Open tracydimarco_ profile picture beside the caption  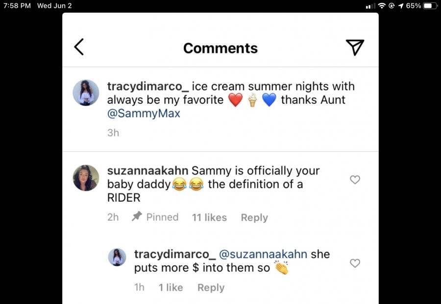pyautogui.click(x=86, y=93)
